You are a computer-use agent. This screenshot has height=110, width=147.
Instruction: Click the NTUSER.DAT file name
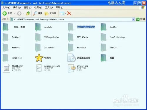pyautogui.click(x=17, y=66)
